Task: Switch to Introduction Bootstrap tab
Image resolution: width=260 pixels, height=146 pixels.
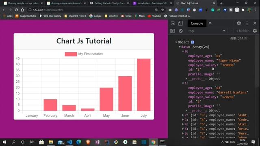Action: pos(153,3)
